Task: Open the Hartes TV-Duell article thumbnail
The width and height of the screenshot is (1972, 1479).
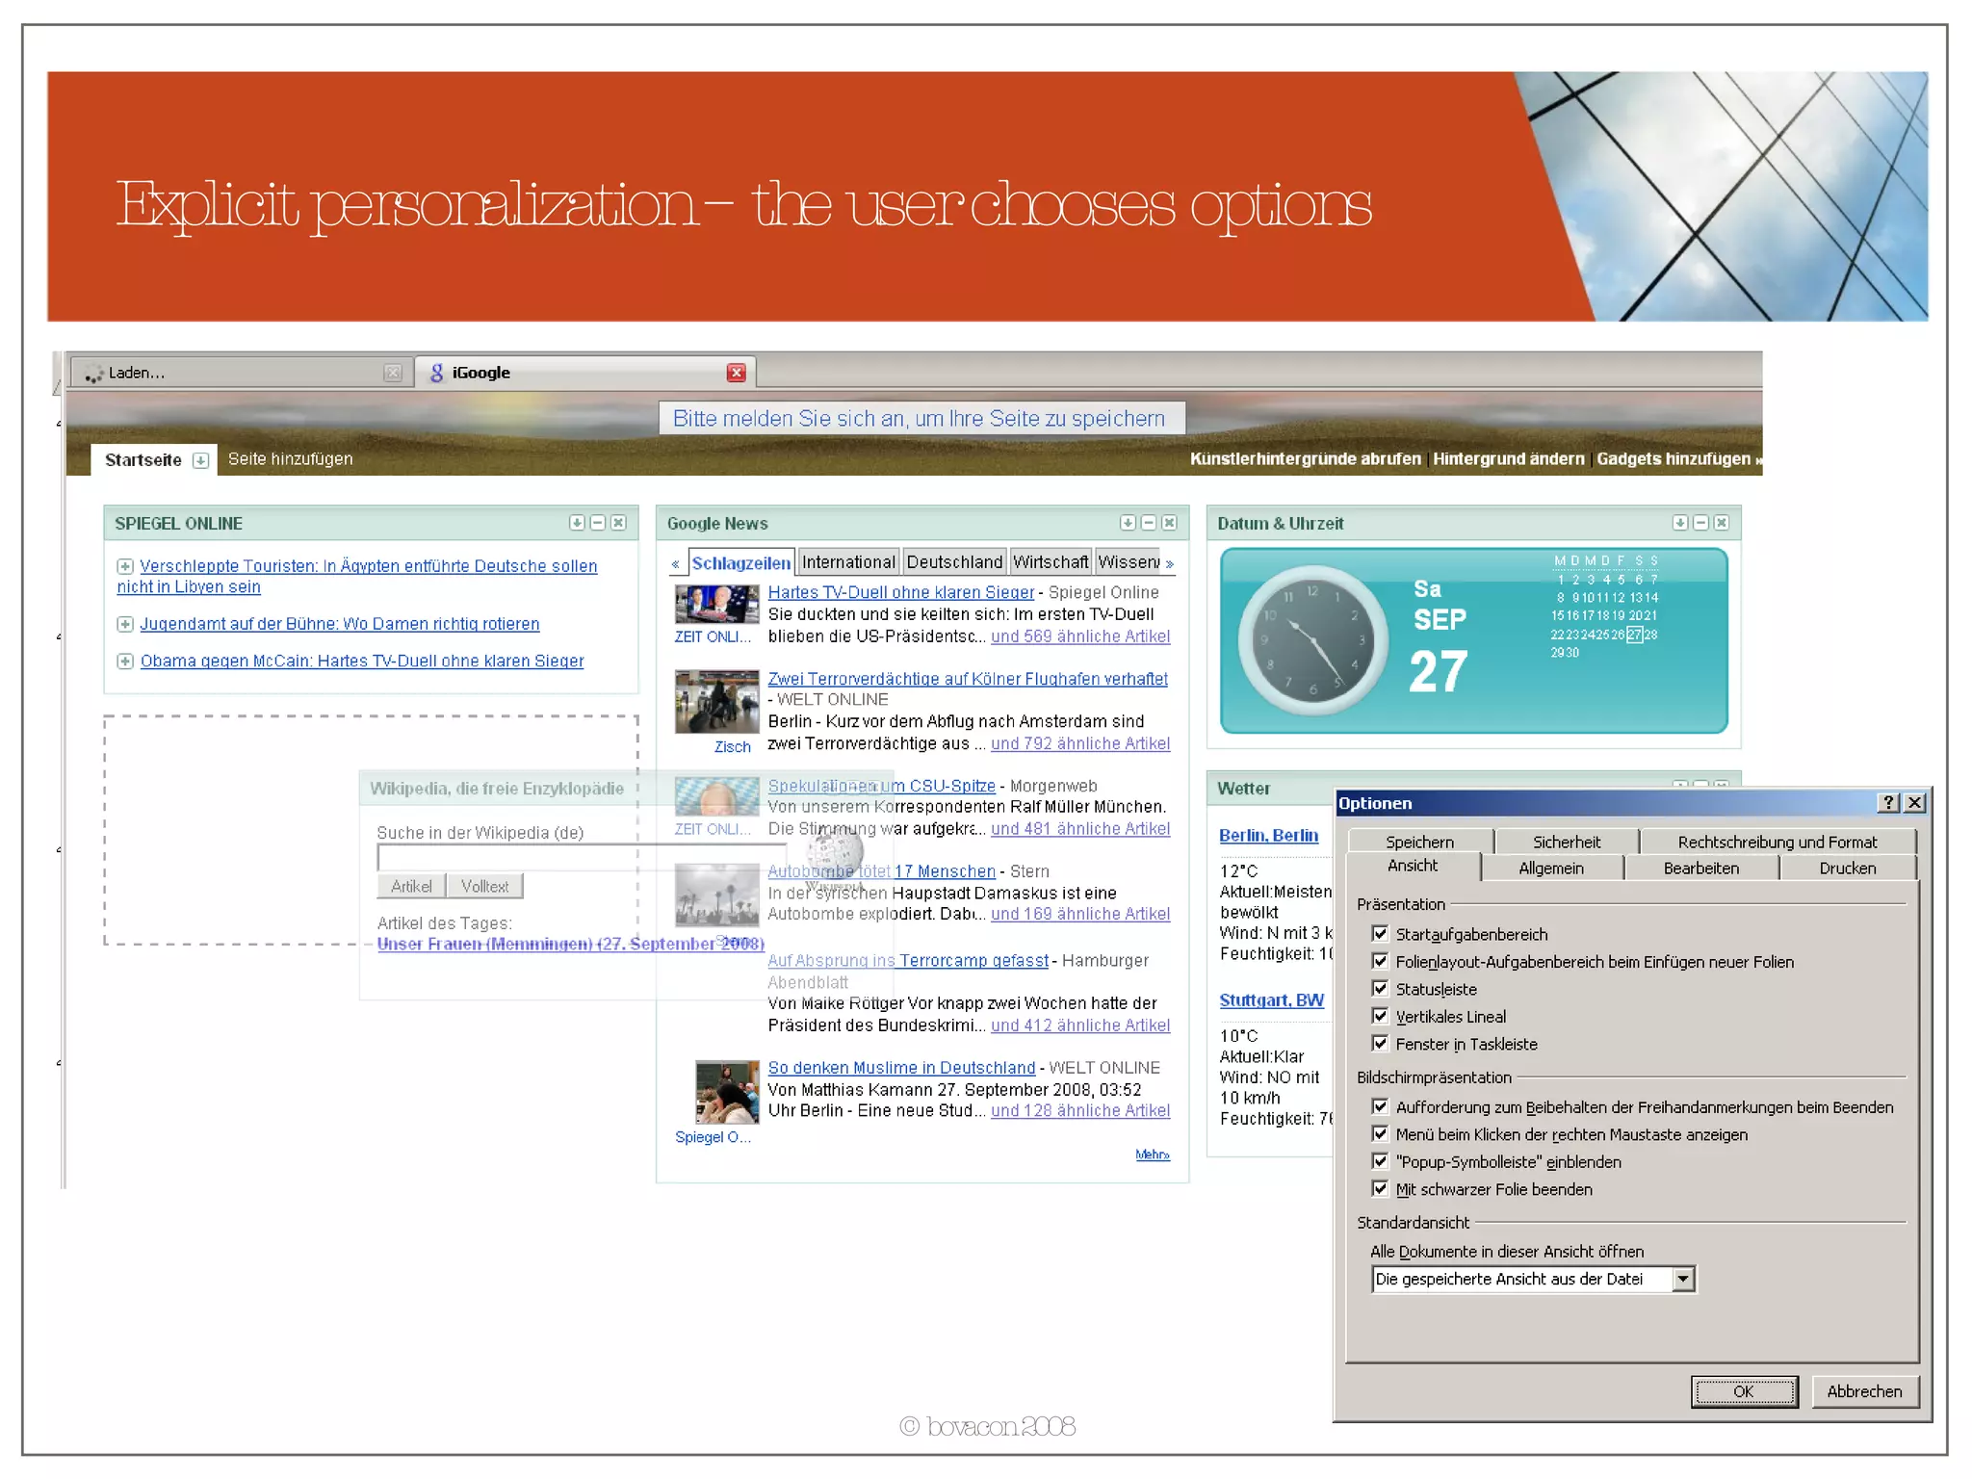Action: [717, 605]
